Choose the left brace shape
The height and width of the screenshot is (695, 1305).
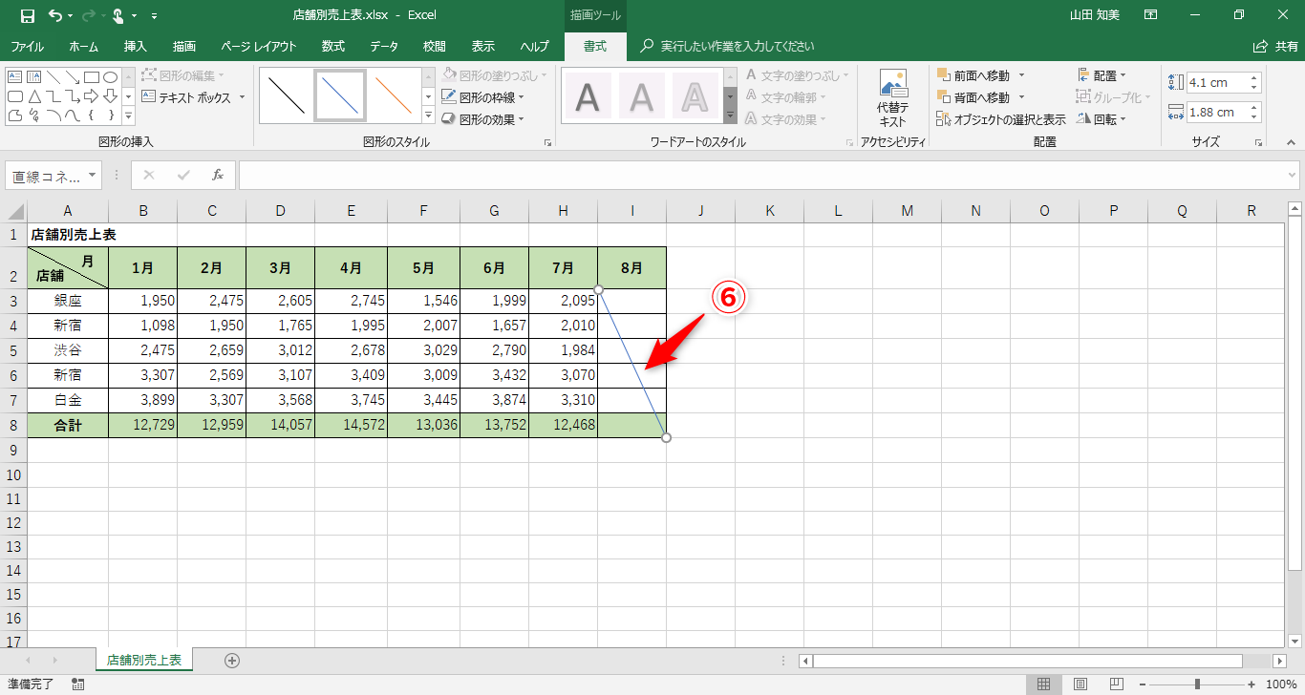[92, 116]
